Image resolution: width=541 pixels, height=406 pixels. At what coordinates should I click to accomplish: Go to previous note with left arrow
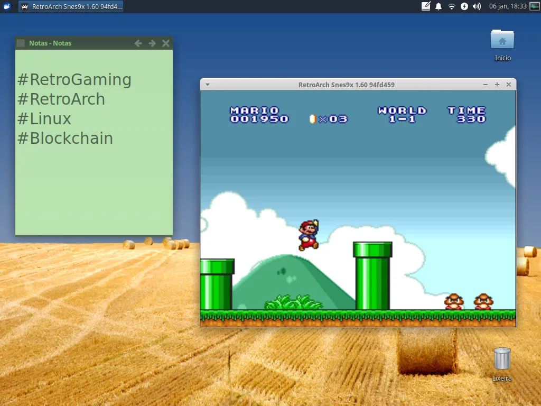click(138, 43)
